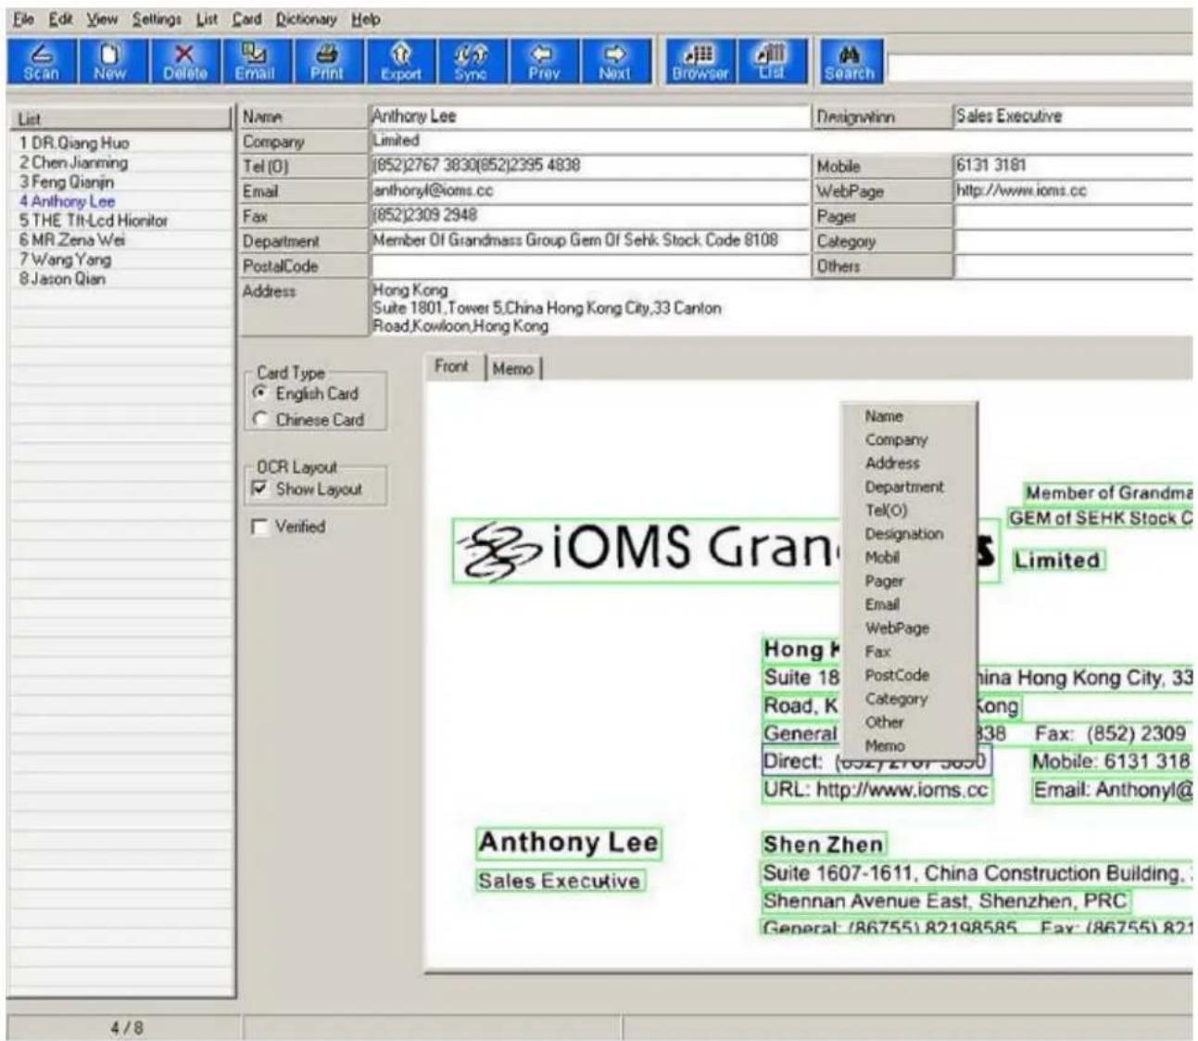Switch to Browser view
Screen dimensions: 1198x1041
[700, 62]
